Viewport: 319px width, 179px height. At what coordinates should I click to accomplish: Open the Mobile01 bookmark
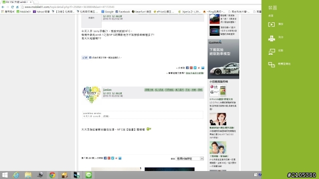(24, 12)
